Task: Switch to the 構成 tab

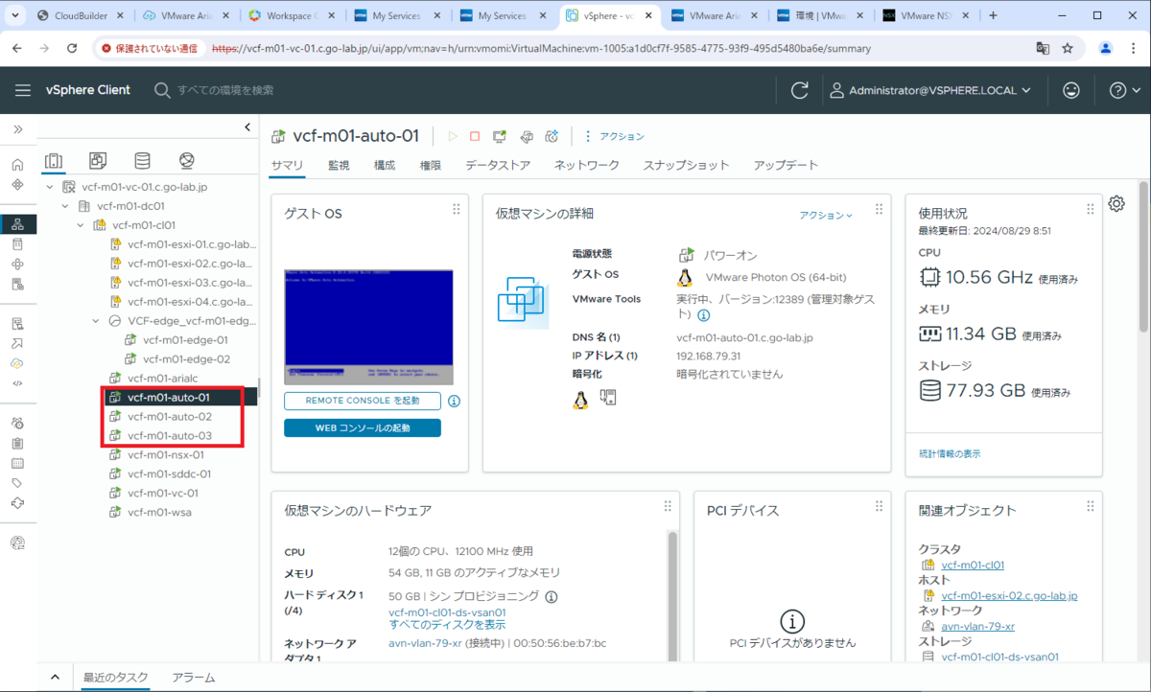Action: (x=385, y=165)
